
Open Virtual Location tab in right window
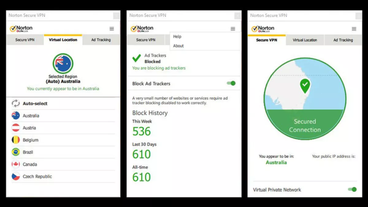click(x=305, y=40)
